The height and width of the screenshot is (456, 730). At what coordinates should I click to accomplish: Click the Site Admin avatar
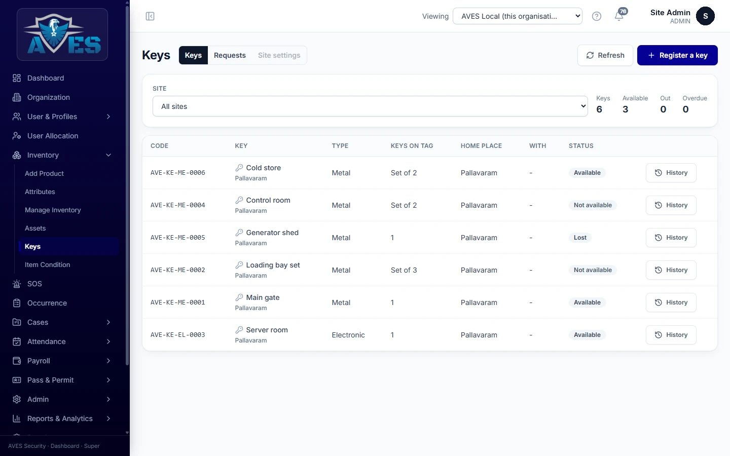click(x=705, y=16)
